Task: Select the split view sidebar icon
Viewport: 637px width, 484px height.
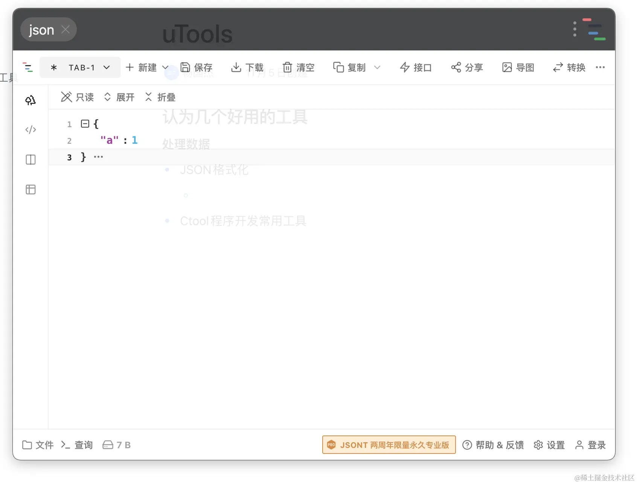Action: (30, 160)
